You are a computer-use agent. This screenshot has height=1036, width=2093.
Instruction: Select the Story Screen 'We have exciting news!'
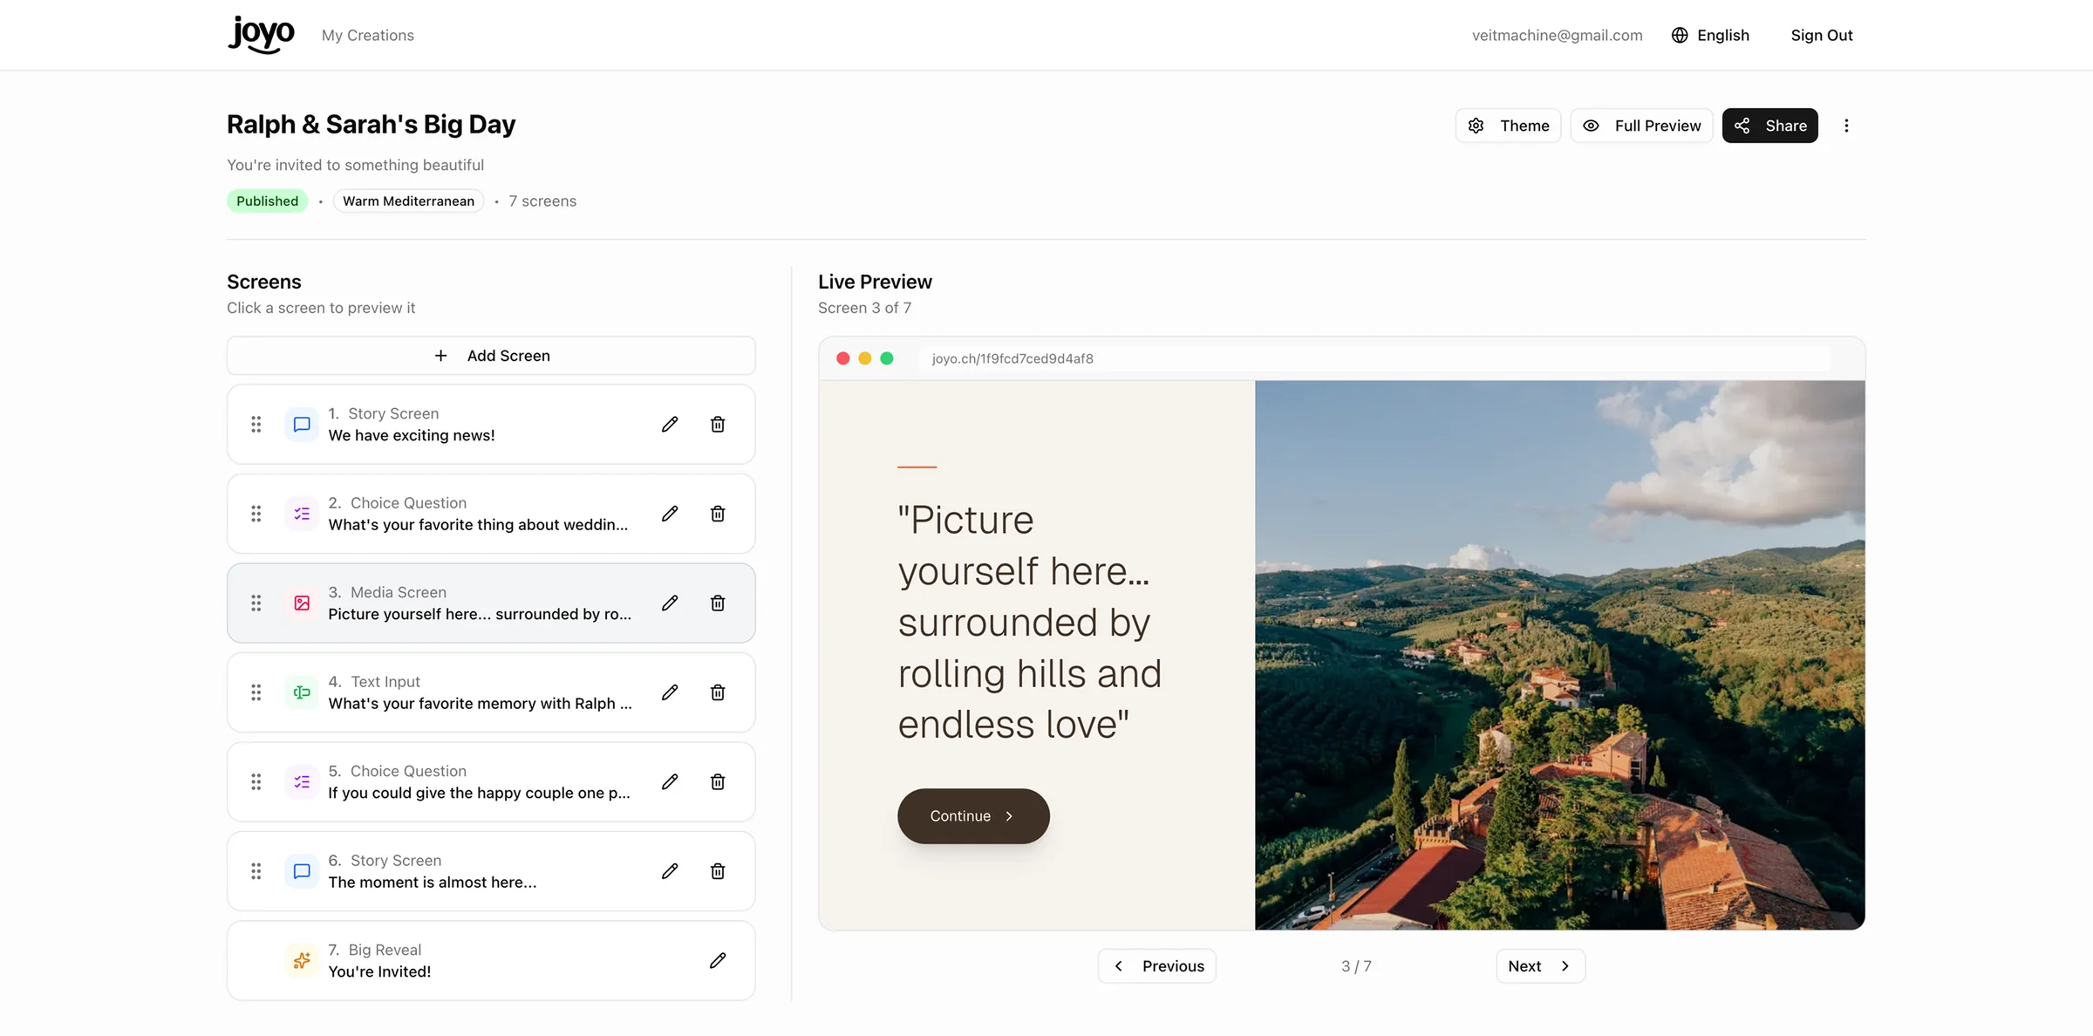(x=491, y=425)
